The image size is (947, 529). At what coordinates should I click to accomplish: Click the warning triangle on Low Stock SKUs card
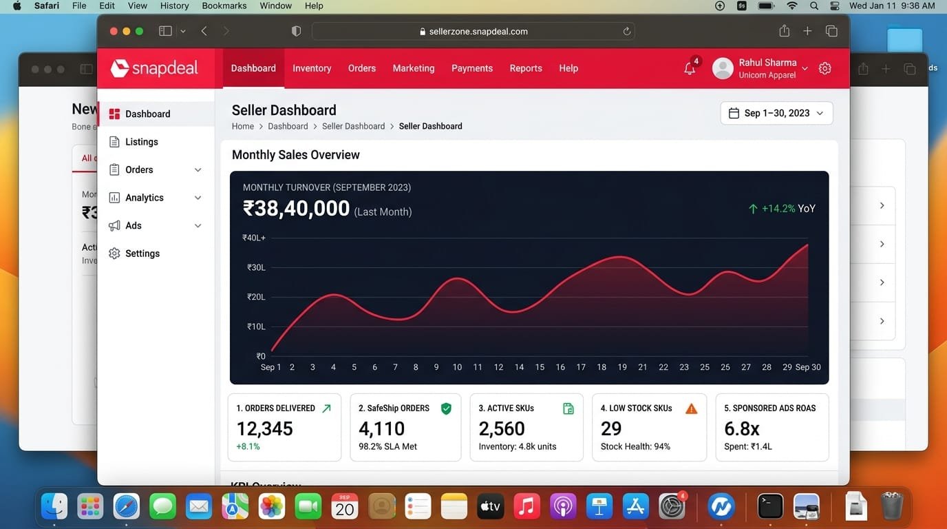(692, 408)
